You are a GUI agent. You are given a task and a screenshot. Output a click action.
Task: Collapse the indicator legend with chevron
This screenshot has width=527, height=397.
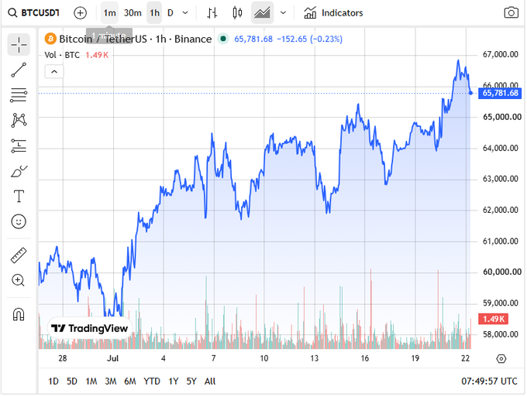click(54, 71)
